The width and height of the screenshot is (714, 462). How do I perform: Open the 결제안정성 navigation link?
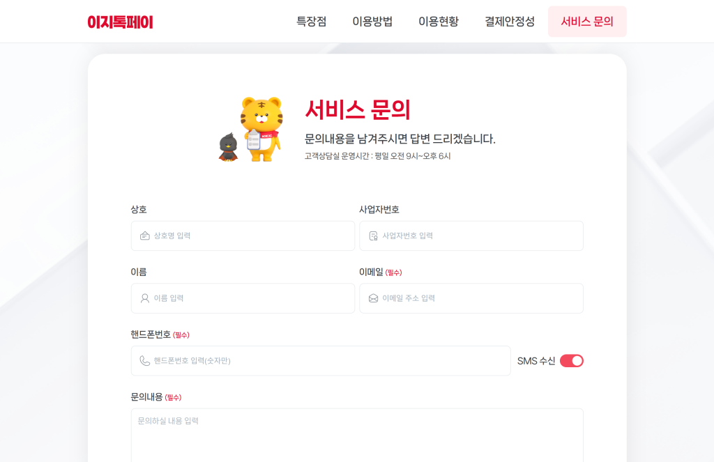[510, 22]
